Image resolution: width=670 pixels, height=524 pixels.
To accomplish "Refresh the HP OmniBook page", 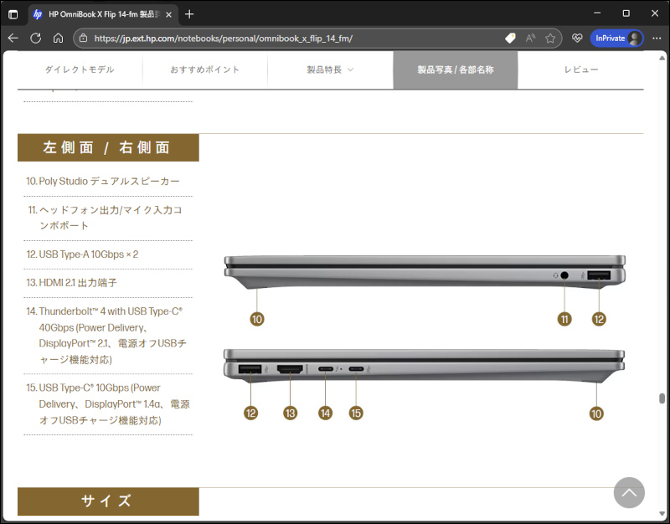I will (36, 38).
